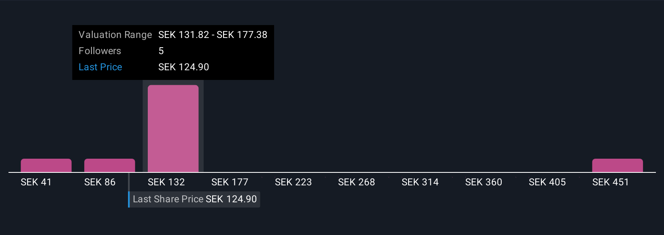Viewport: 664px width, 235px height.
Task: Click the SEK 177 axis label
Action: [230, 182]
